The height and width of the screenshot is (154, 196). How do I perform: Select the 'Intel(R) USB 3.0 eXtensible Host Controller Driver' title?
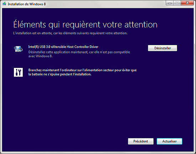pyautogui.click(x=63, y=47)
